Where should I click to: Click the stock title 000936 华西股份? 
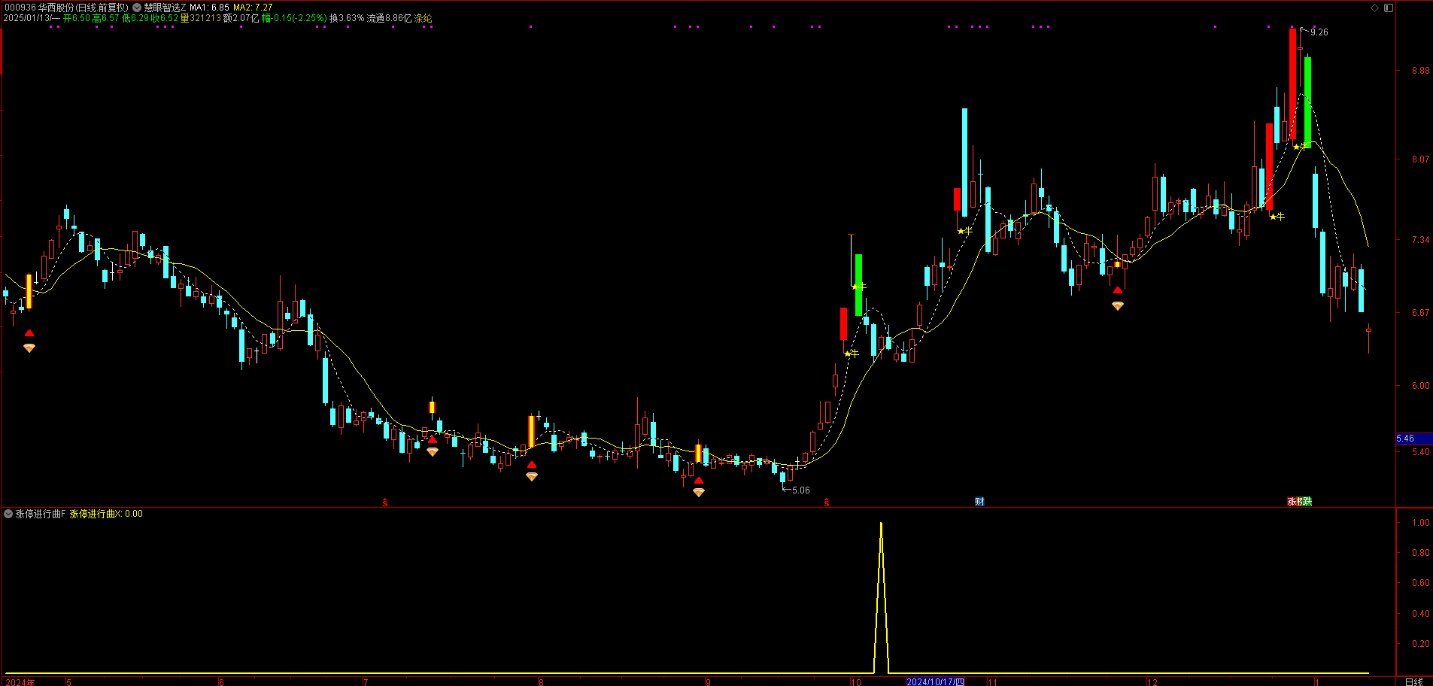(x=38, y=8)
